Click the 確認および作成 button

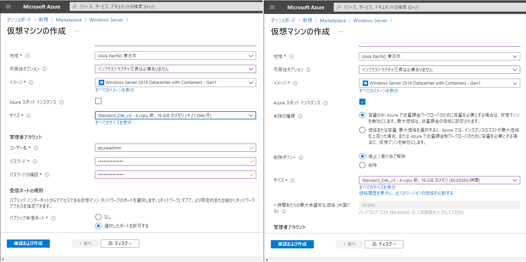pyautogui.click(x=28, y=243)
